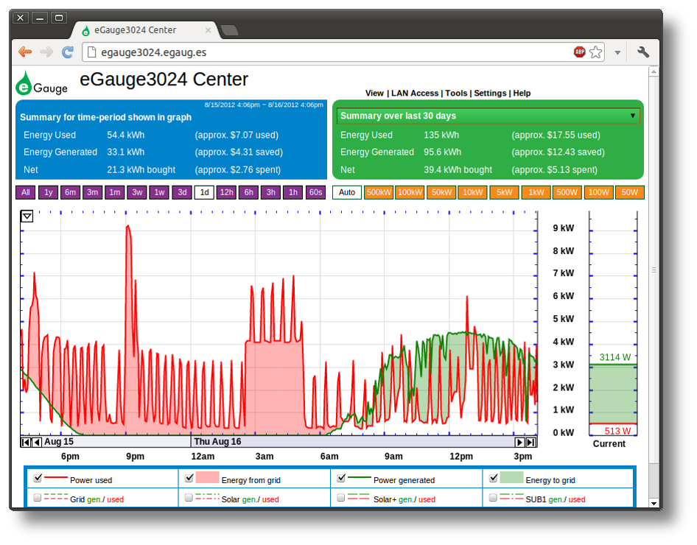Select the 3d time range button
This screenshot has width=697, height=545.
click(182, 192)
